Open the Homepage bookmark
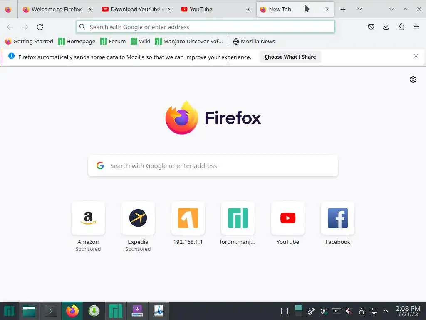The height and width of the screenshot is (320, 426). pyautogui.click(x=77, y=41)
